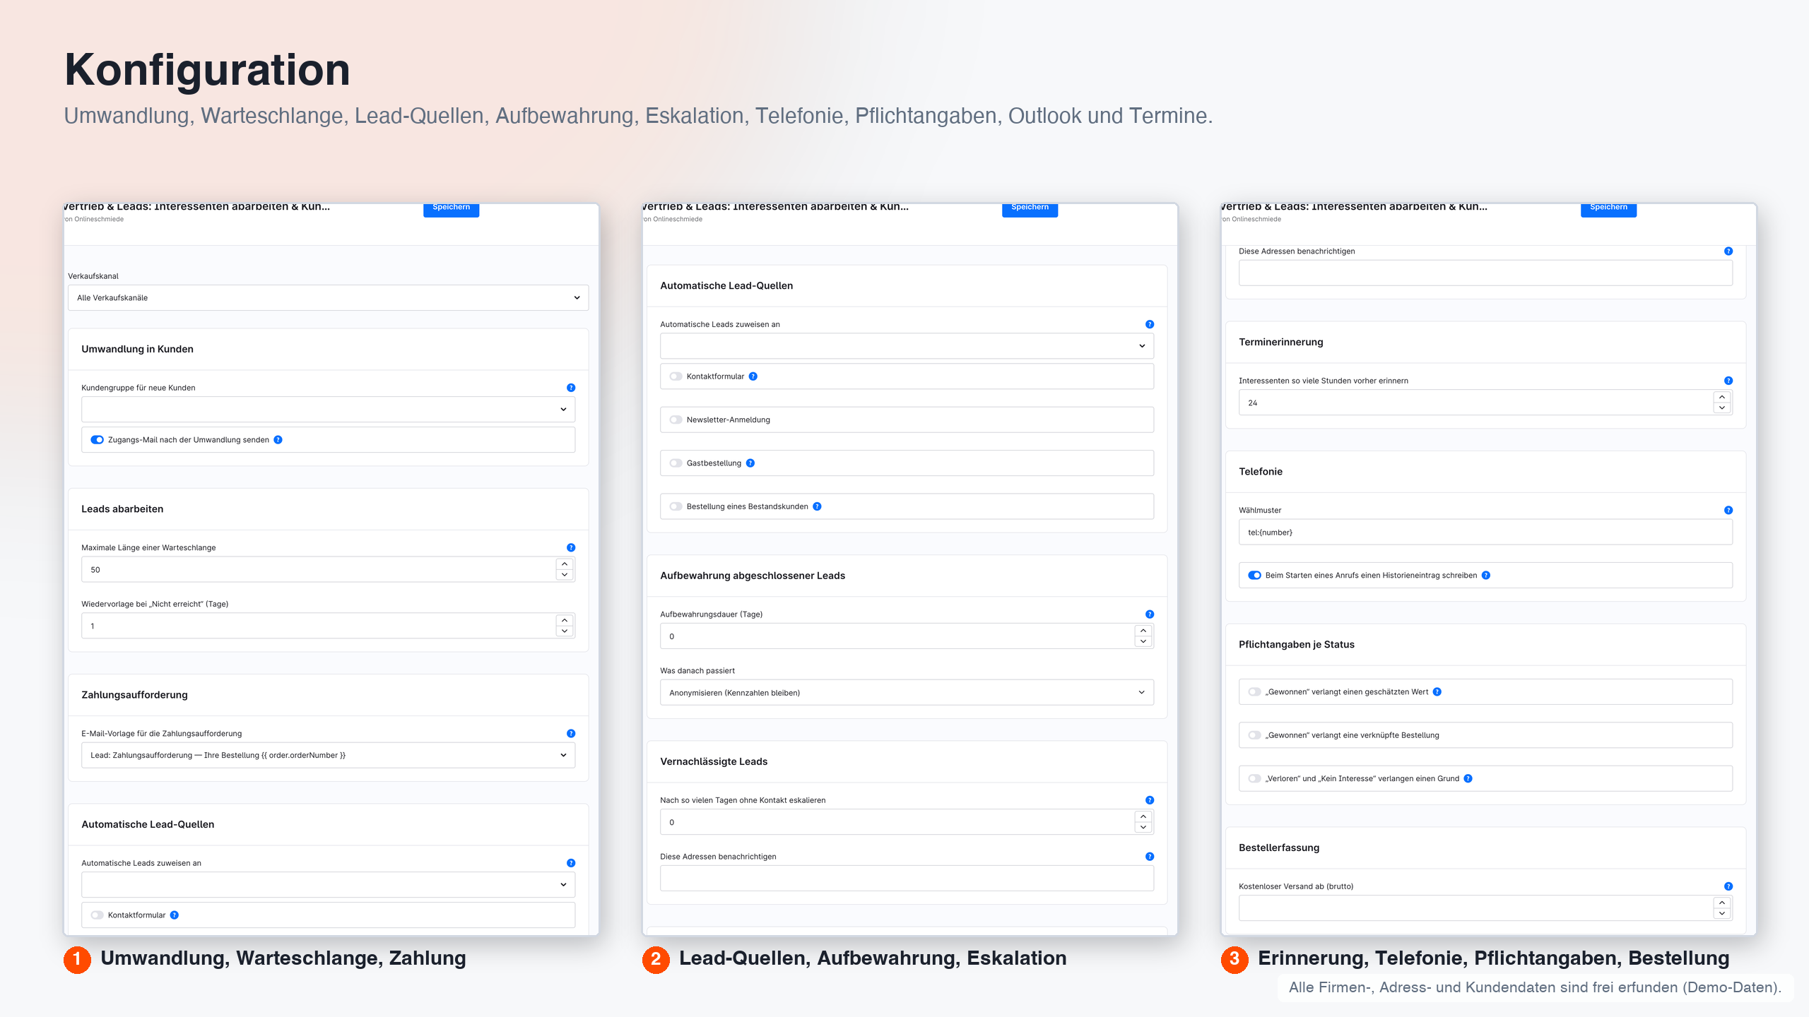
Task: Click Speichern button in middle panel
Action: (x=1030, y=209)
